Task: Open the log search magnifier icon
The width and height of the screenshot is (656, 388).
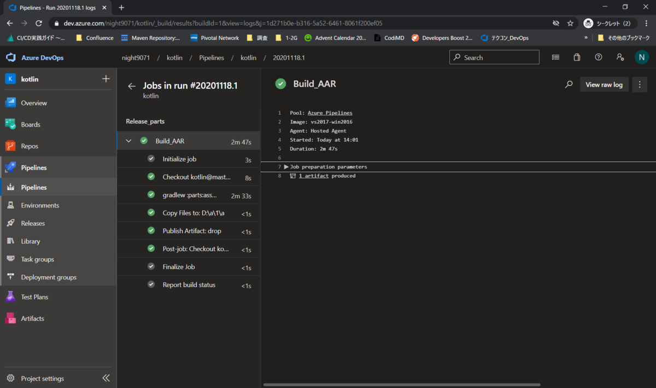Action: point(569,85)
